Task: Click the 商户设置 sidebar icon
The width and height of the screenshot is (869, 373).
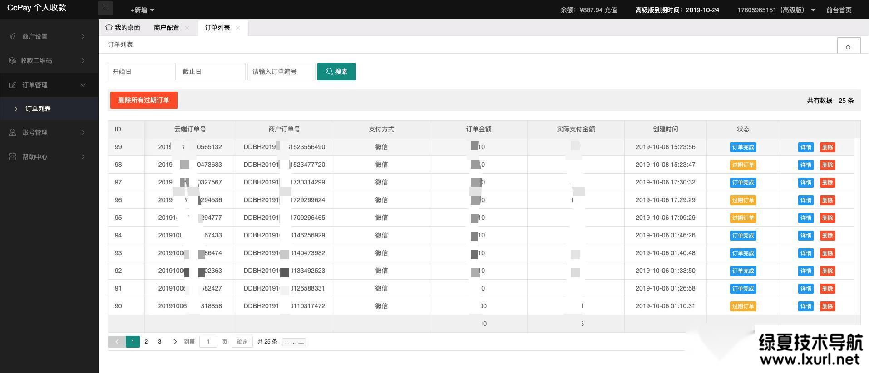Action: point(13,36)
